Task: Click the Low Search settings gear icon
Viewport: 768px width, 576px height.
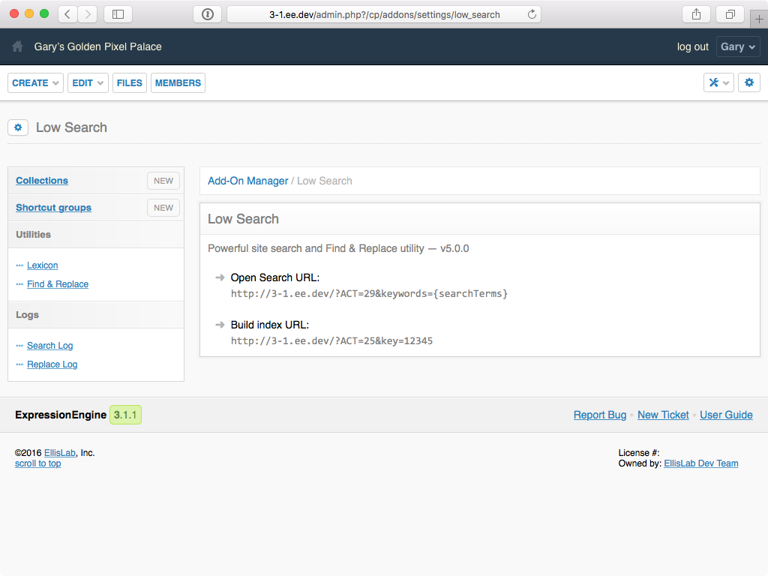Action: (18, 127)
